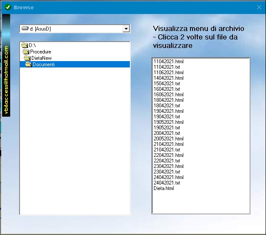Select file 18042021.txt

(167, 106)
